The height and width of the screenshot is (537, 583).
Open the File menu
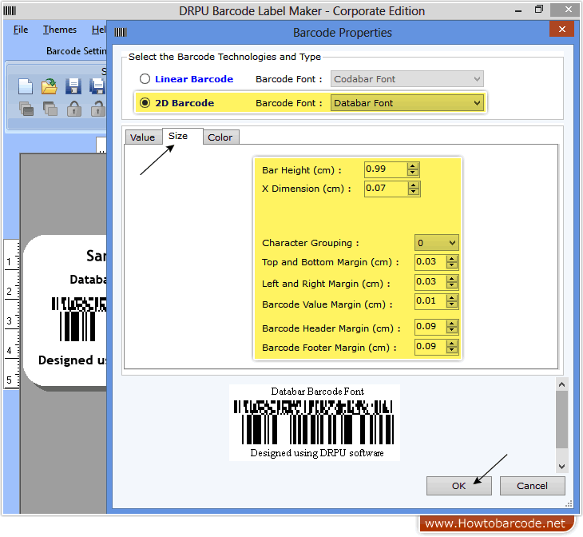click(x=21, y=30)
